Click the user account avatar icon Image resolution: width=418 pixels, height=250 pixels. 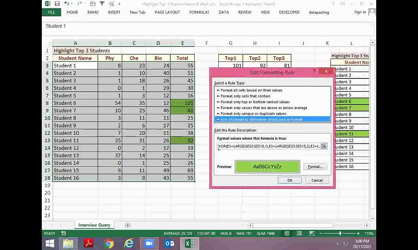click(x=372, y=12)
